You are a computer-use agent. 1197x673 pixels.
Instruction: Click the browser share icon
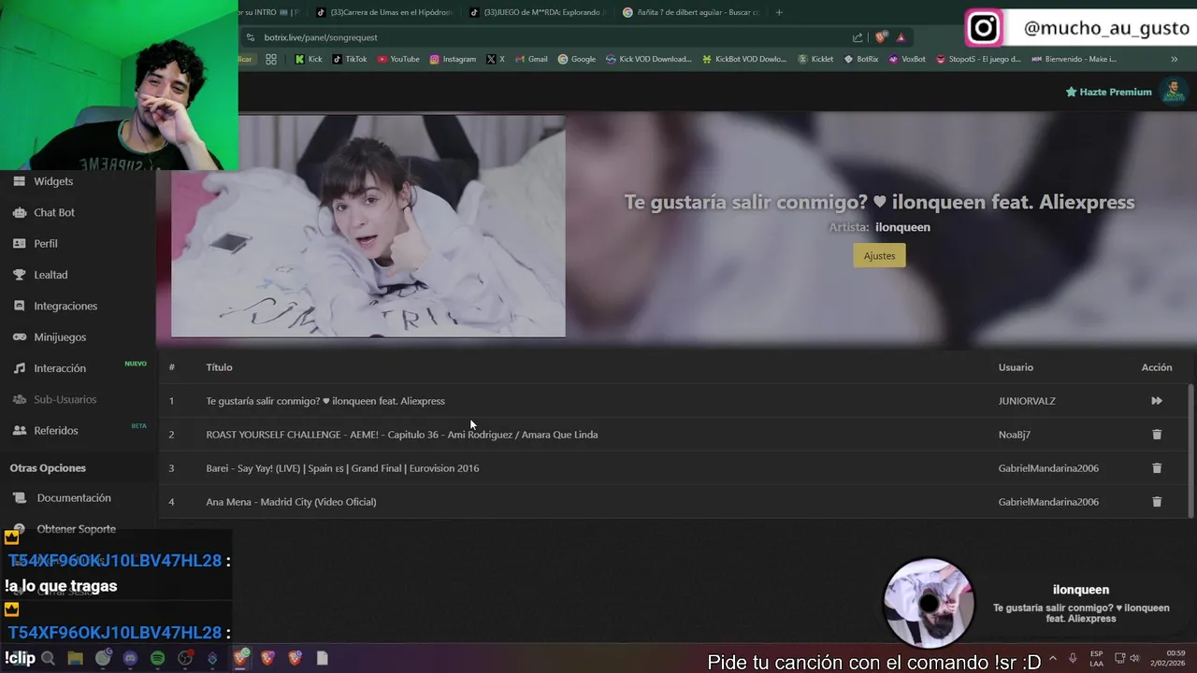coord(858,37)
